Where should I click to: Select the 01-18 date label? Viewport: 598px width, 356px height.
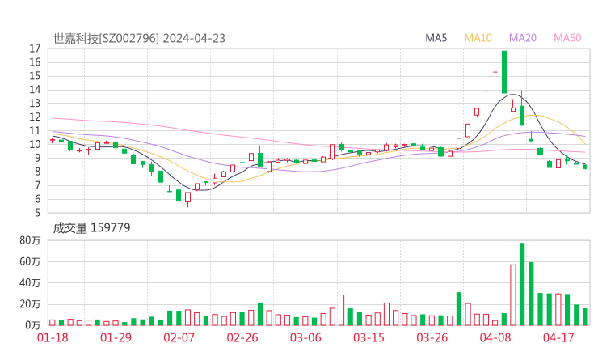point(53,337)
